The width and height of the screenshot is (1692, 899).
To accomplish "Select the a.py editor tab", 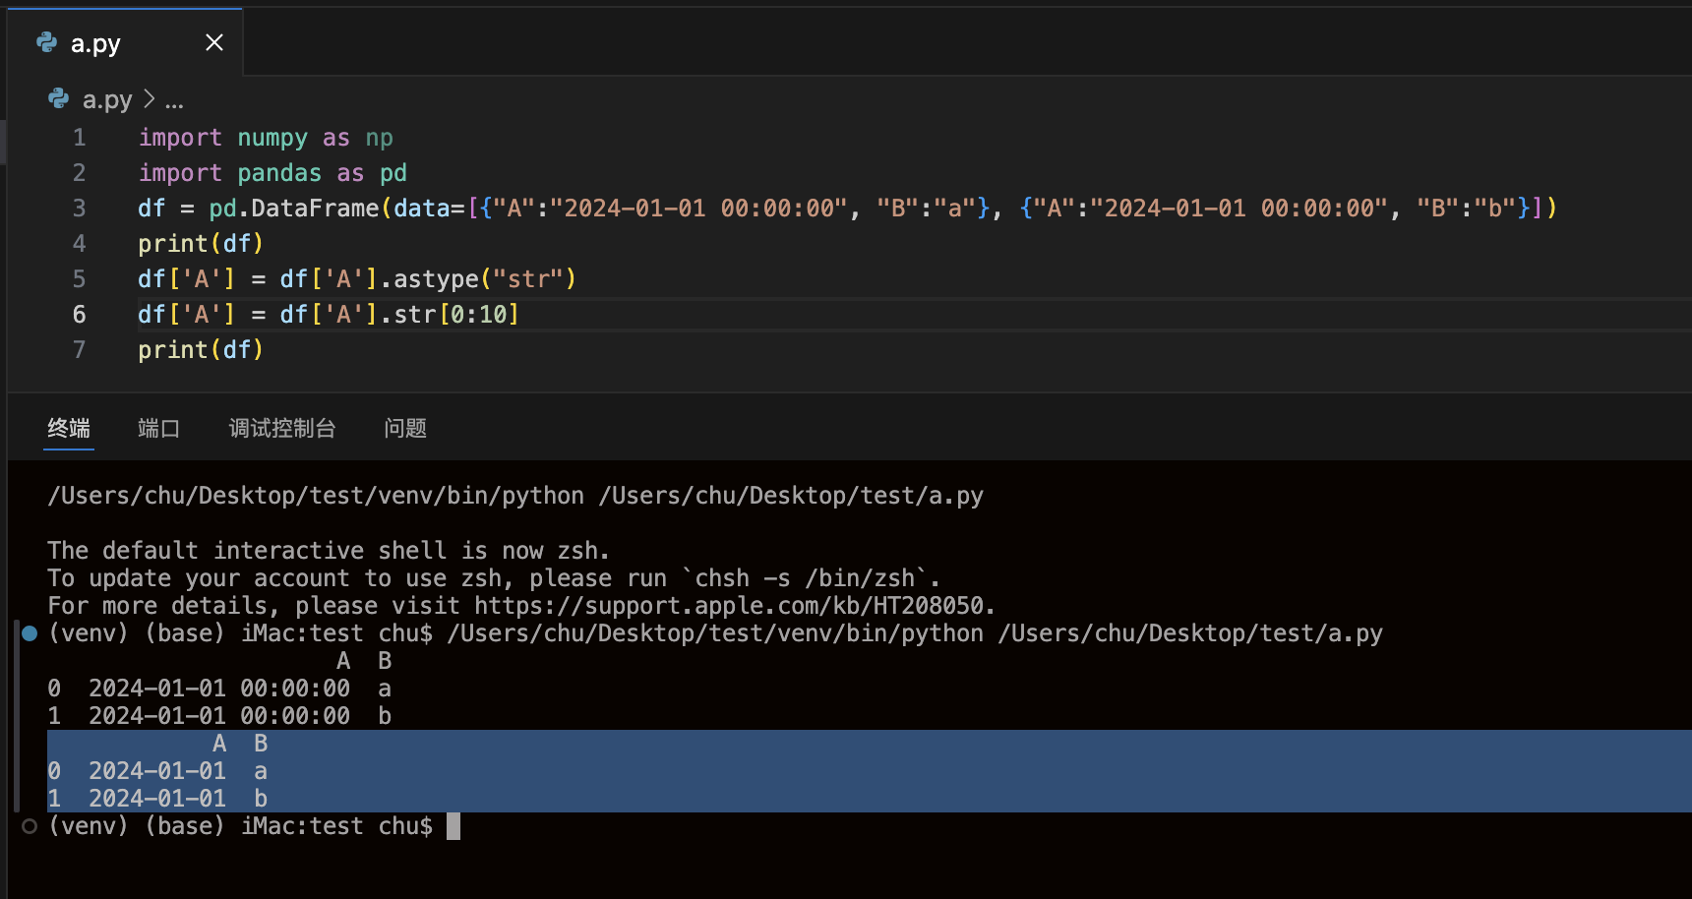I will pos(95,43).
